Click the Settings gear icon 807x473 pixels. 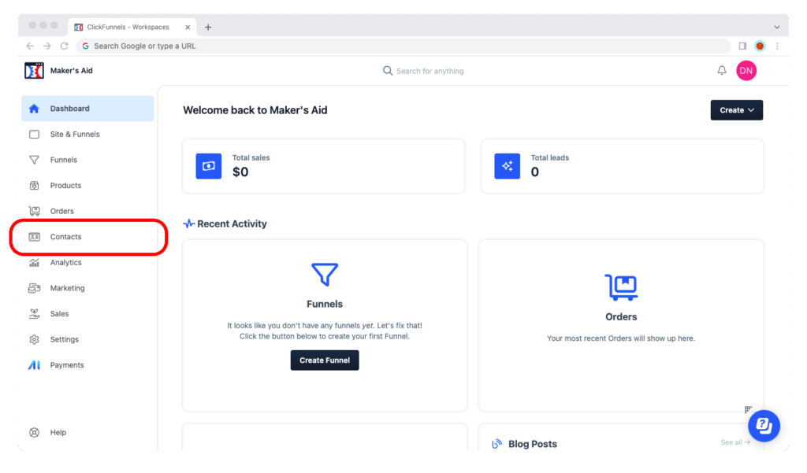(34, 339)
